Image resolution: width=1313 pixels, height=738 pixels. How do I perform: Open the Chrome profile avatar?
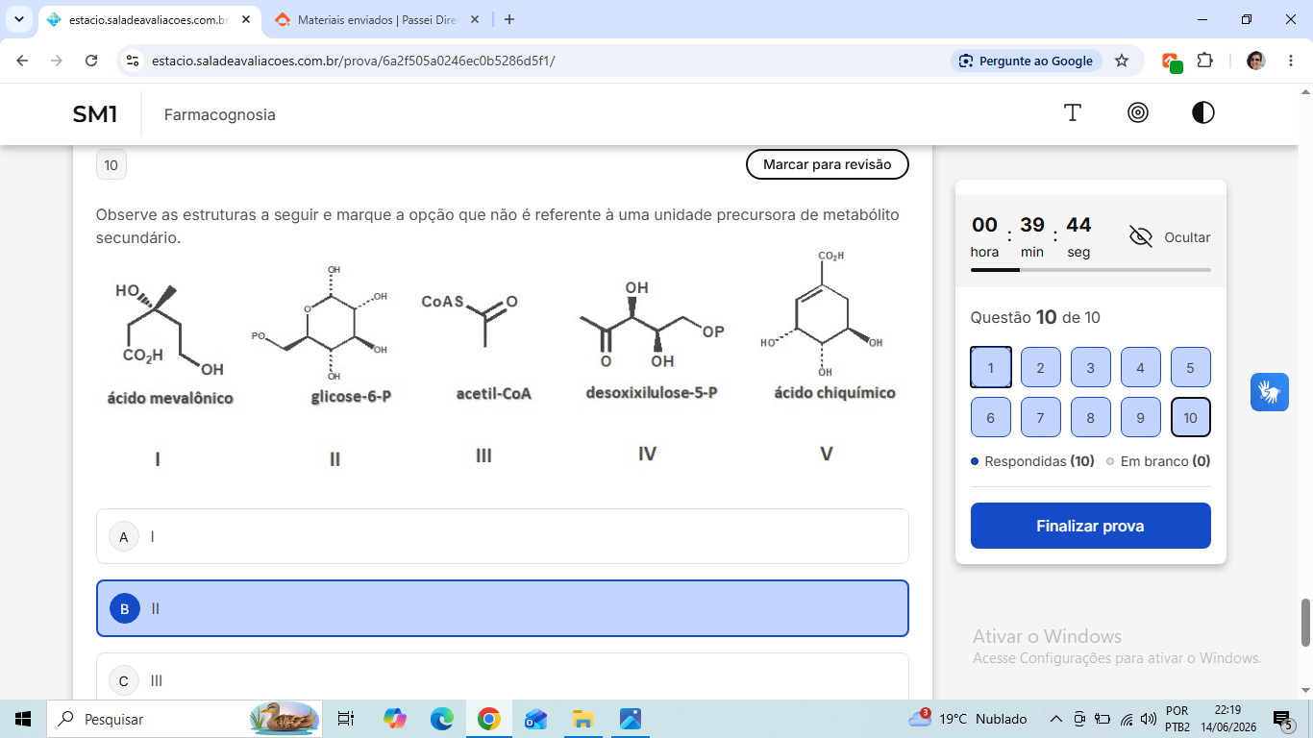point(1256,61)
